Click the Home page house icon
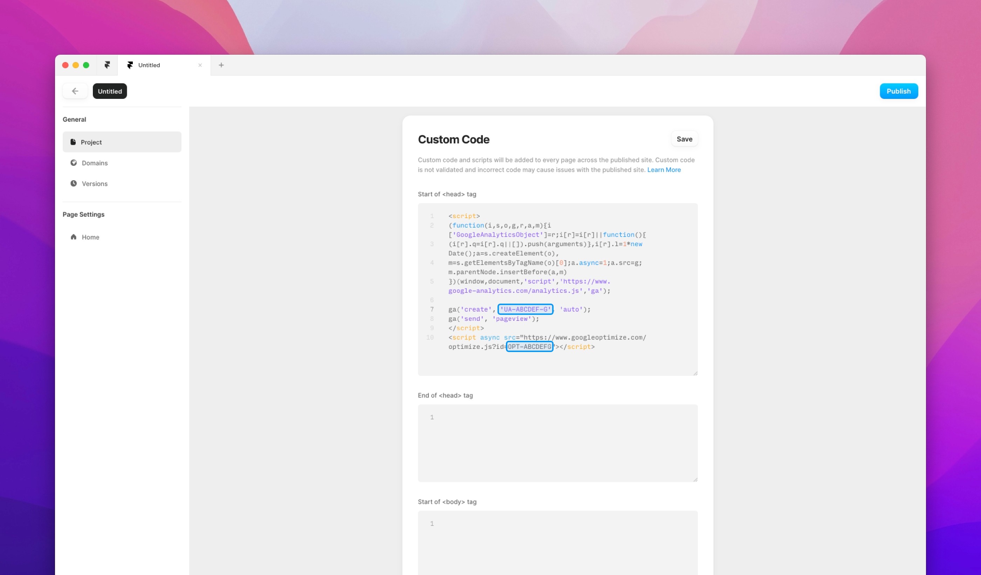This screenshot has width=981, height=575. (x=74, y=237)
